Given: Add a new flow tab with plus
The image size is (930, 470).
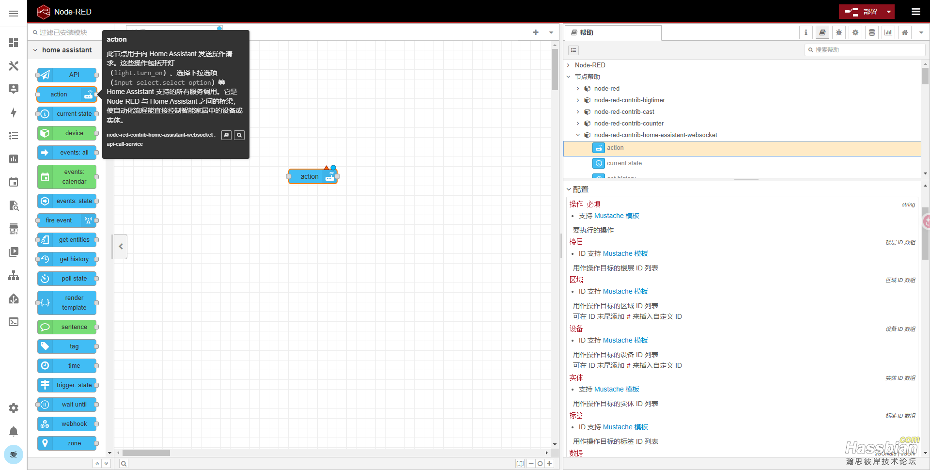Looking at the screenshot, I should (536, 32).
